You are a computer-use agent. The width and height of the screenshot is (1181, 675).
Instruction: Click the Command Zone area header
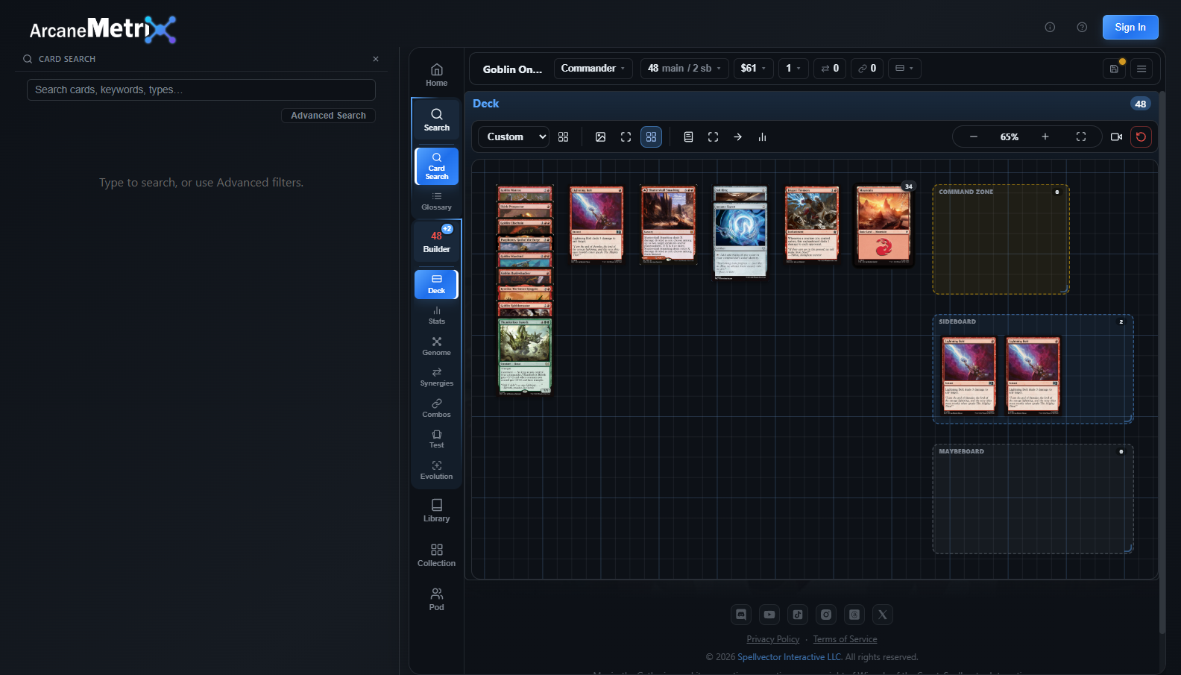point(966,192)
